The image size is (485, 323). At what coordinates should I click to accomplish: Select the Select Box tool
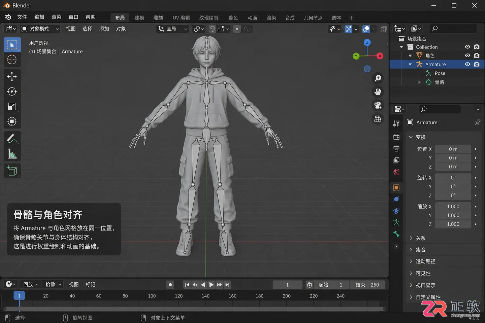tap(12, 45)
